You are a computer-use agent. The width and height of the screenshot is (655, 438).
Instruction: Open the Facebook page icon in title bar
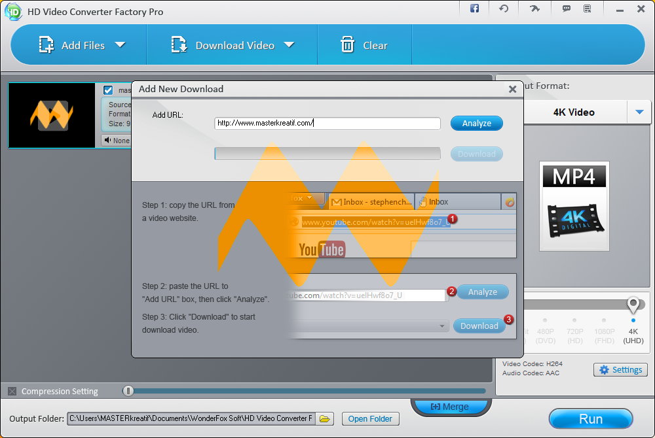[474, 8]
